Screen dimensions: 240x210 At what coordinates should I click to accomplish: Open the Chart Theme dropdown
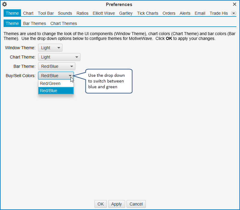pos(59,57)
